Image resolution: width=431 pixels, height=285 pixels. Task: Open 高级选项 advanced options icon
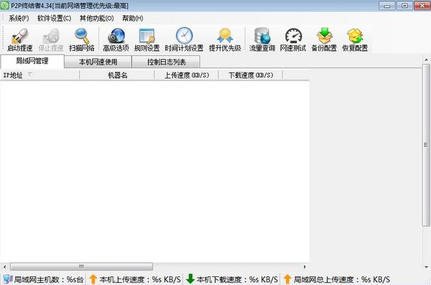point(116,36)
